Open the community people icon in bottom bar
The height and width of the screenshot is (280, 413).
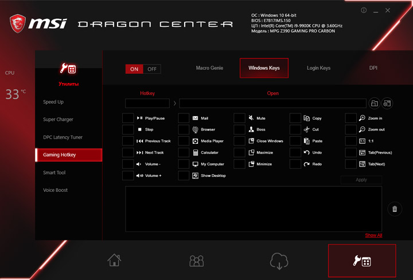tap(197, 261)
